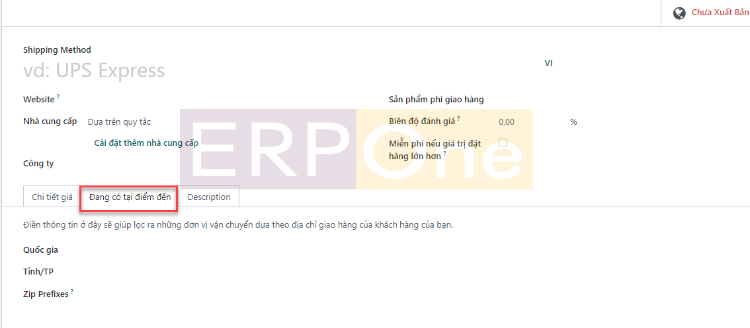Select the Đang có tại điểm đến tab
This screenshot has width=750, height=328.
(130, 197)
